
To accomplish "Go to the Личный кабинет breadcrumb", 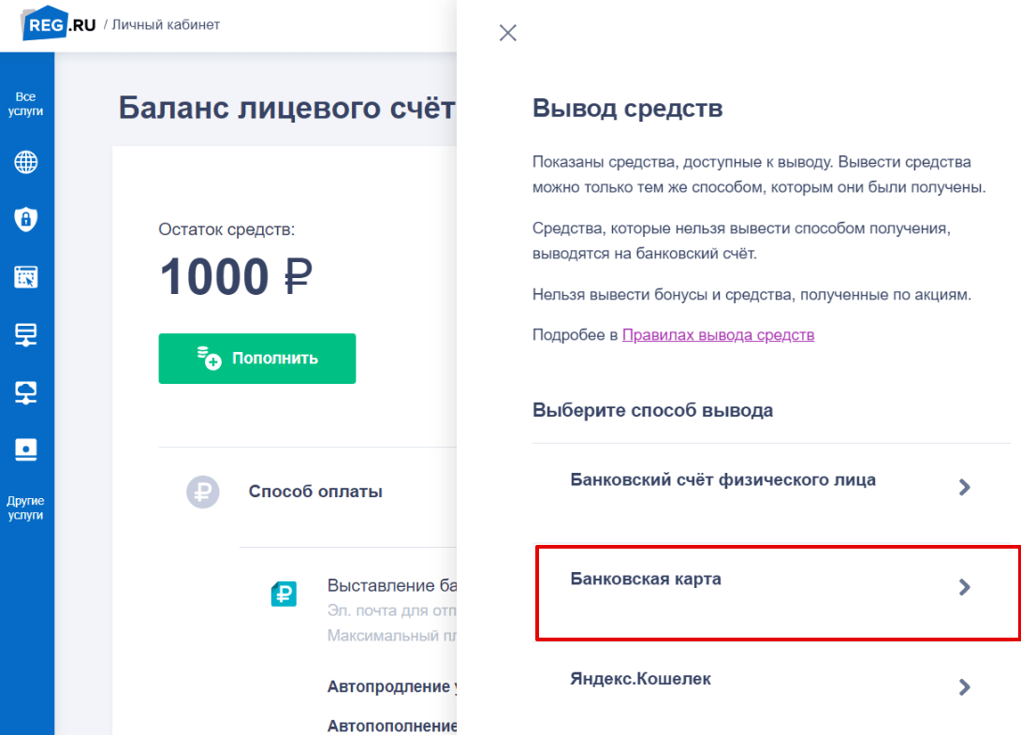I will coord(166,24).
